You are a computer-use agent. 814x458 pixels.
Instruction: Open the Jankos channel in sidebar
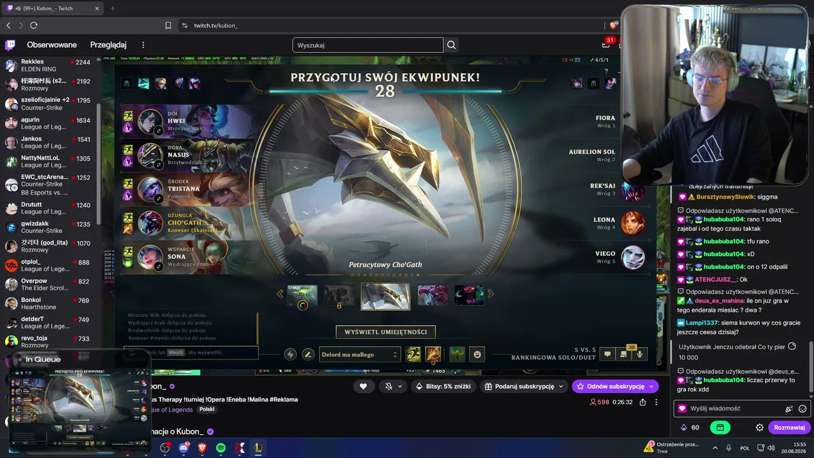point(50,142)
